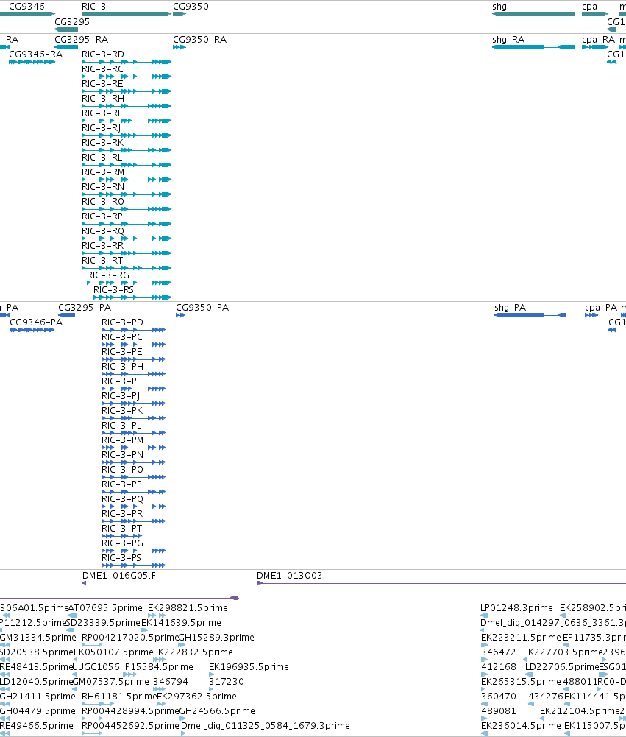The height and width of the screenshot is (737, 626).
Task: Click the CG3295-RA transcript
Action: click(66, 47)
